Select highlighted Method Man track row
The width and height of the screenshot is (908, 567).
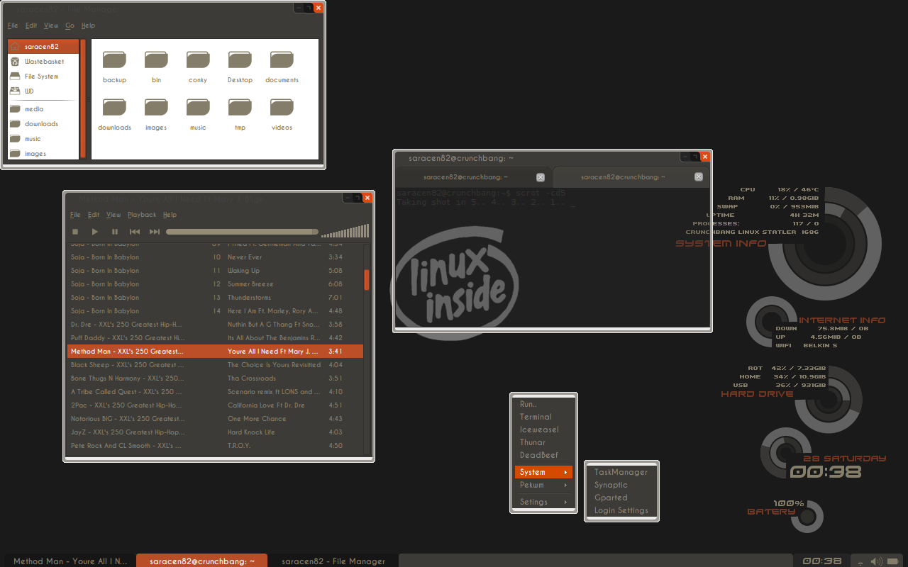(x=215, y=352)
